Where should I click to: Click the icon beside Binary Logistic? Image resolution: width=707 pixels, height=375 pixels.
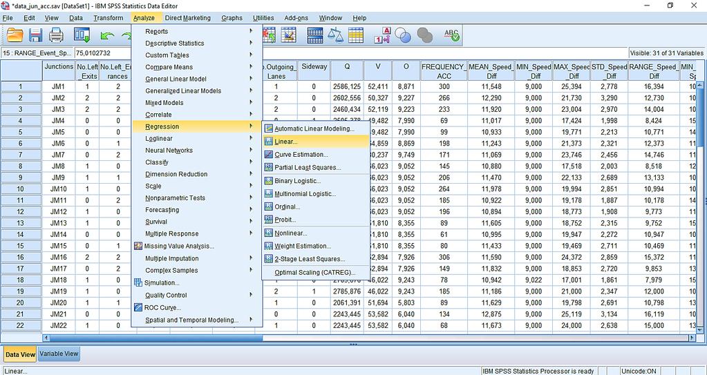(268, 181)
